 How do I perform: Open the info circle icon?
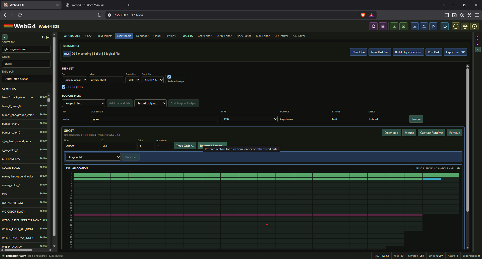point(456,26)
